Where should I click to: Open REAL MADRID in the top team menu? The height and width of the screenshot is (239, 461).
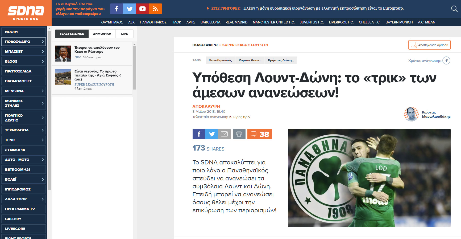pos(236,22)
